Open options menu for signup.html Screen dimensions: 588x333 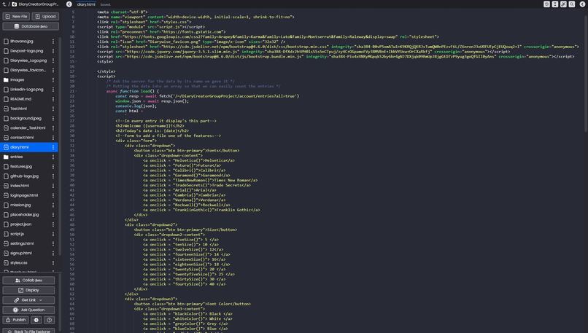(x=53, y=254)
